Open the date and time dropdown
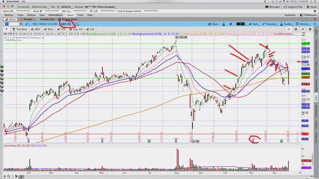 (x=61, y=6)
